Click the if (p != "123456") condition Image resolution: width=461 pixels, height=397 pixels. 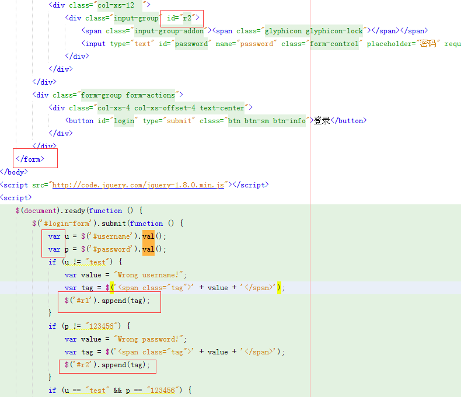[x=89, y=326]
